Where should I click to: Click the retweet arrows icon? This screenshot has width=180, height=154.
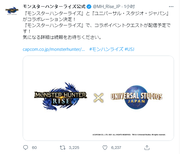(x=62, y=147)
